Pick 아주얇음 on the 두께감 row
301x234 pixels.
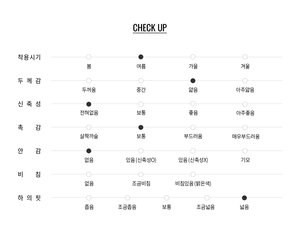[x=245, y=81]
